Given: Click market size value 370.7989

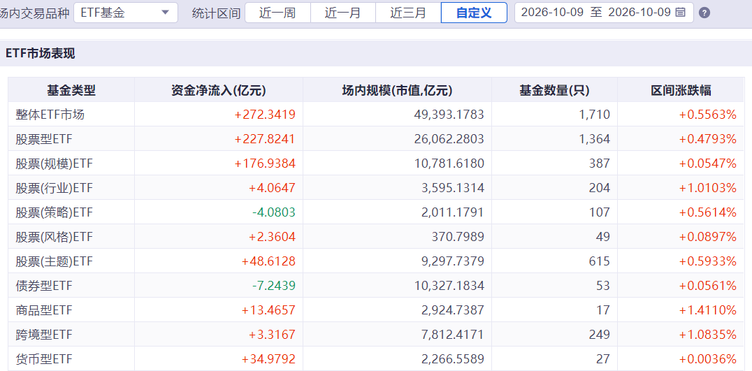Looking at the screenshot, I should click(x=459, y=237).
